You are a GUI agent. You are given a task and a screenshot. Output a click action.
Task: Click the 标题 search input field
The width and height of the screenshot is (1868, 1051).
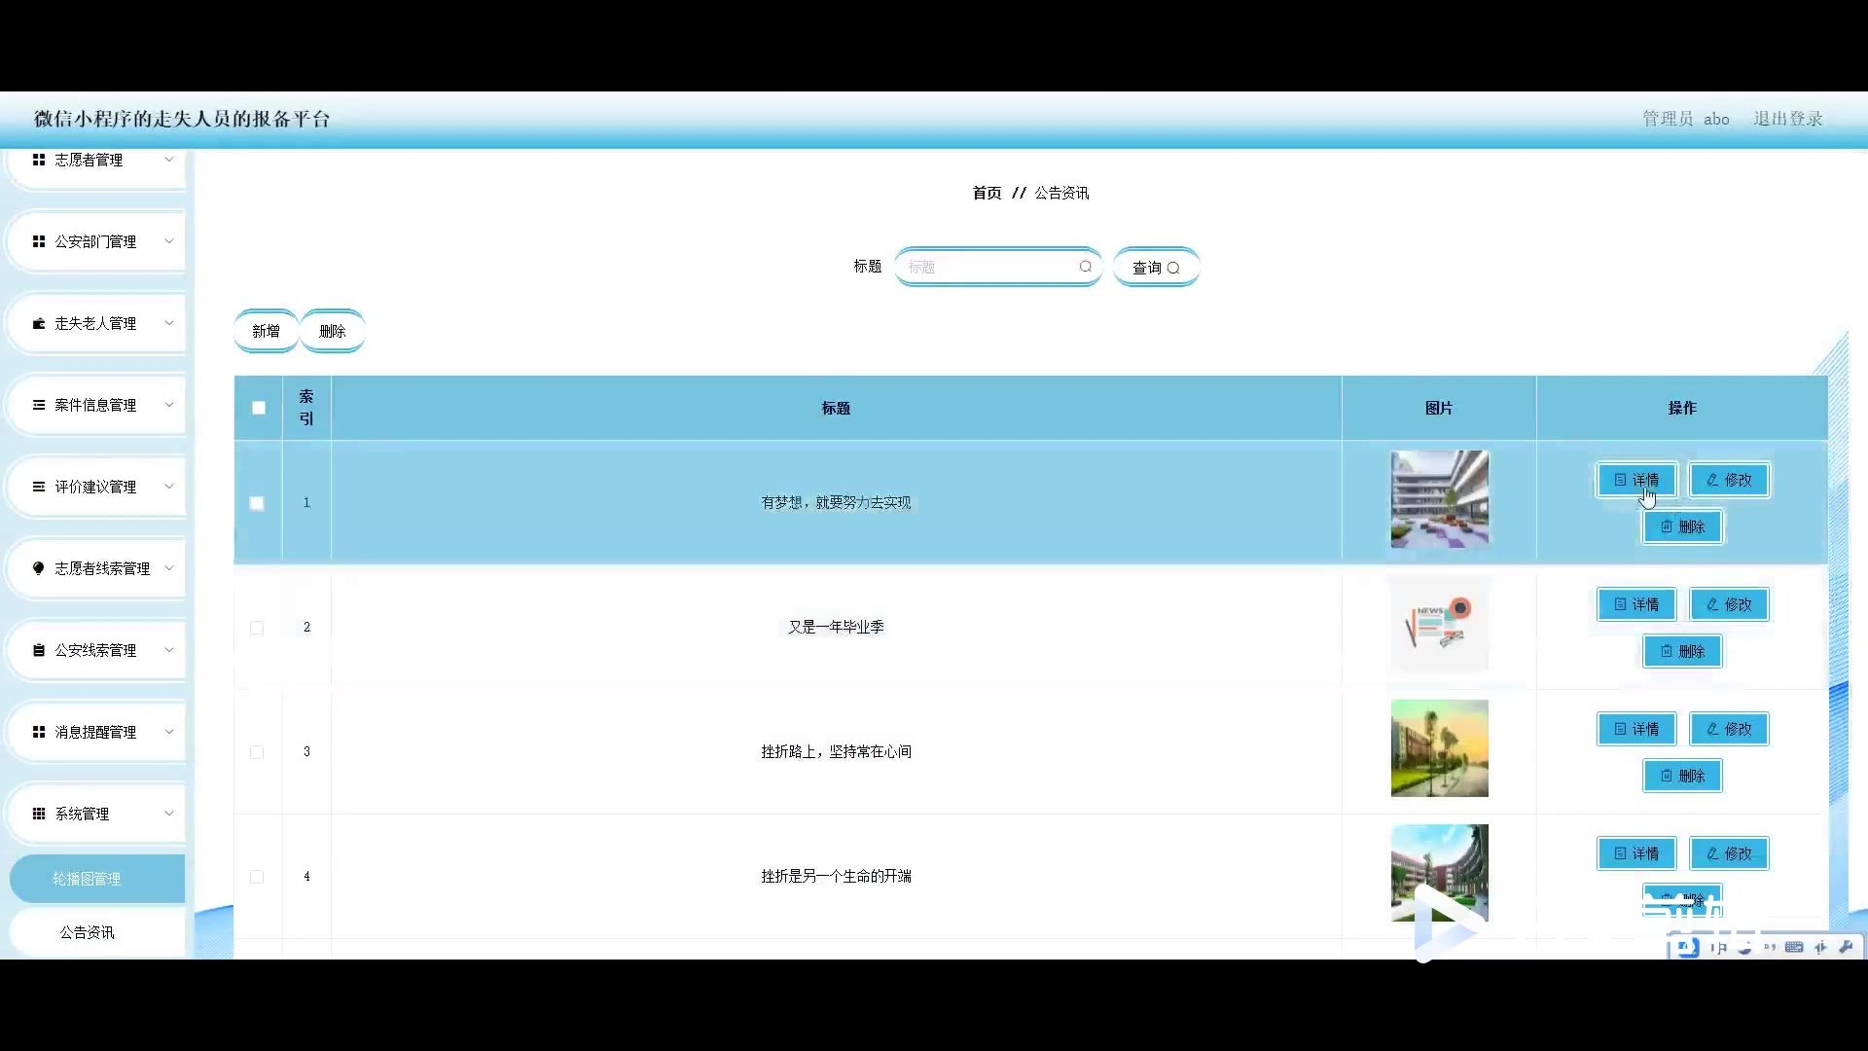(x=988, y=267)
